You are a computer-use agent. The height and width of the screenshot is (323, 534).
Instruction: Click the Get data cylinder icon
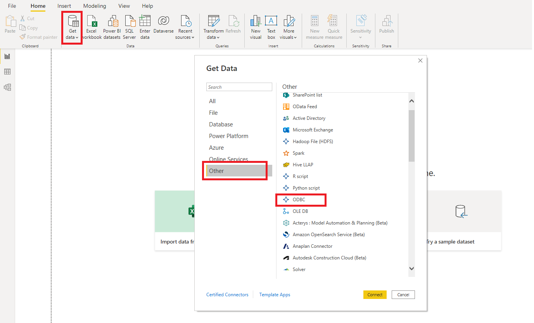pos(73,21)
